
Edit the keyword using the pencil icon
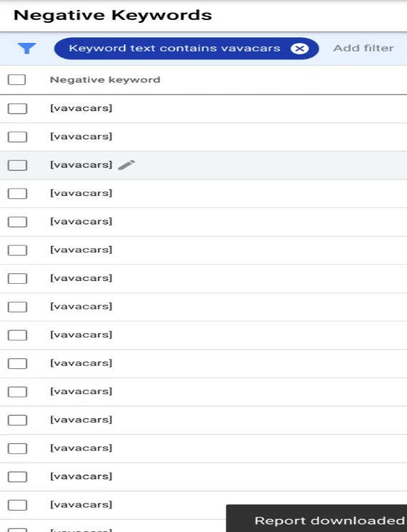coord(127,165)
